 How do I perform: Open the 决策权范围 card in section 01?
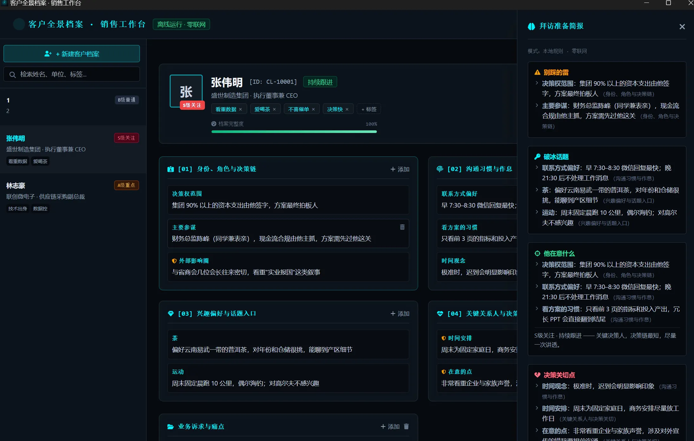(288, 200)
